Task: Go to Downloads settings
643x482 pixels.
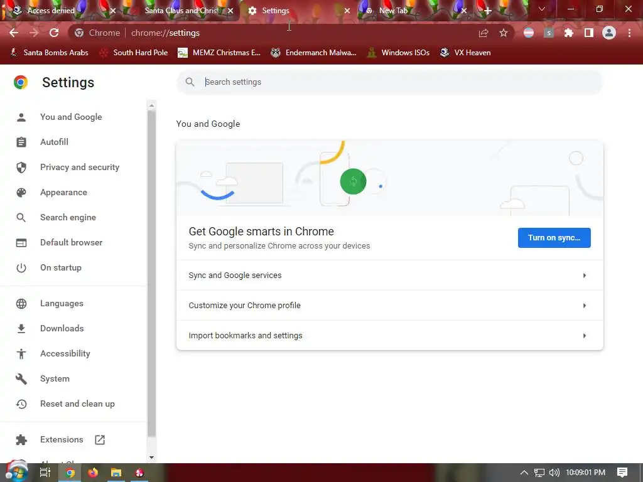Action: point(62,328)
